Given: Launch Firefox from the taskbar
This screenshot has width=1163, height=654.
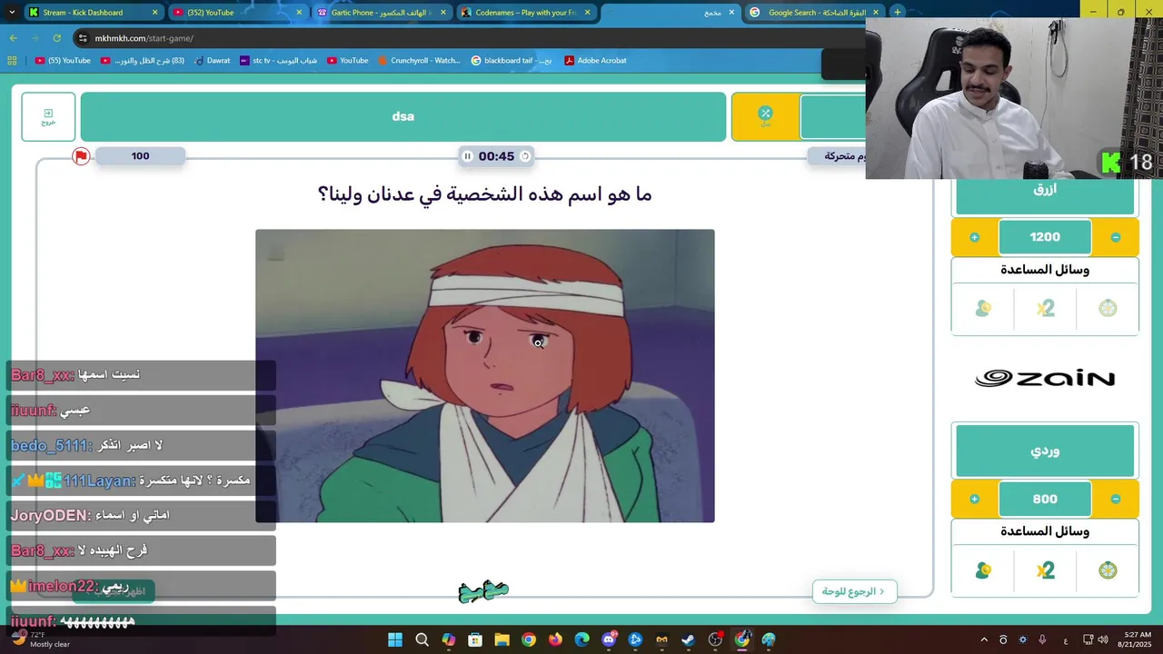Looking at the screenshot, I should tap(555, 639).
